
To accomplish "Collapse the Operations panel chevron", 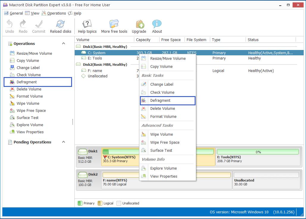I will tap(63, 43).
